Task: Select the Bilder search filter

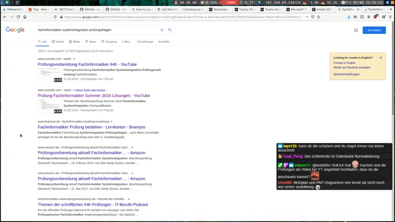Action: pyautogui.click(x=75, y=42)
